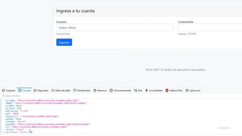Click the console filter funnel icon
Image resolution: width=242 pixels, height=136 pixels.
[x=3, y=96]
